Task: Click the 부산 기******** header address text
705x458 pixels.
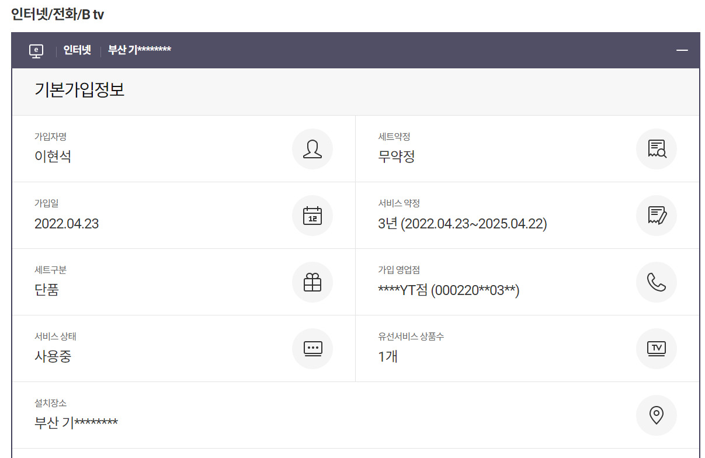Action: 140,50
